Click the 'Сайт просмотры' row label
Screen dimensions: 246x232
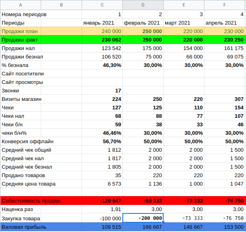[x=22, y=82]
